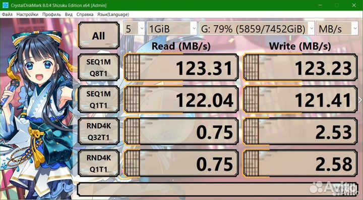Screen dimensions: 363x200
Task: Open the Вид menu
Action: [x=69, y=14]
